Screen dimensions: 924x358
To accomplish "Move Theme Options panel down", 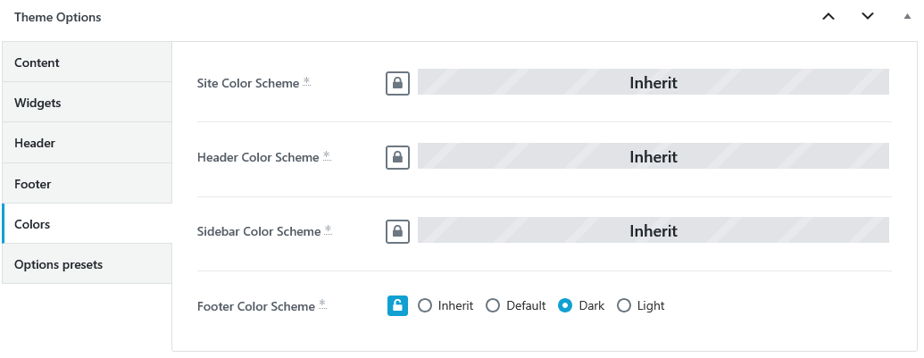I will coord(867,16).
